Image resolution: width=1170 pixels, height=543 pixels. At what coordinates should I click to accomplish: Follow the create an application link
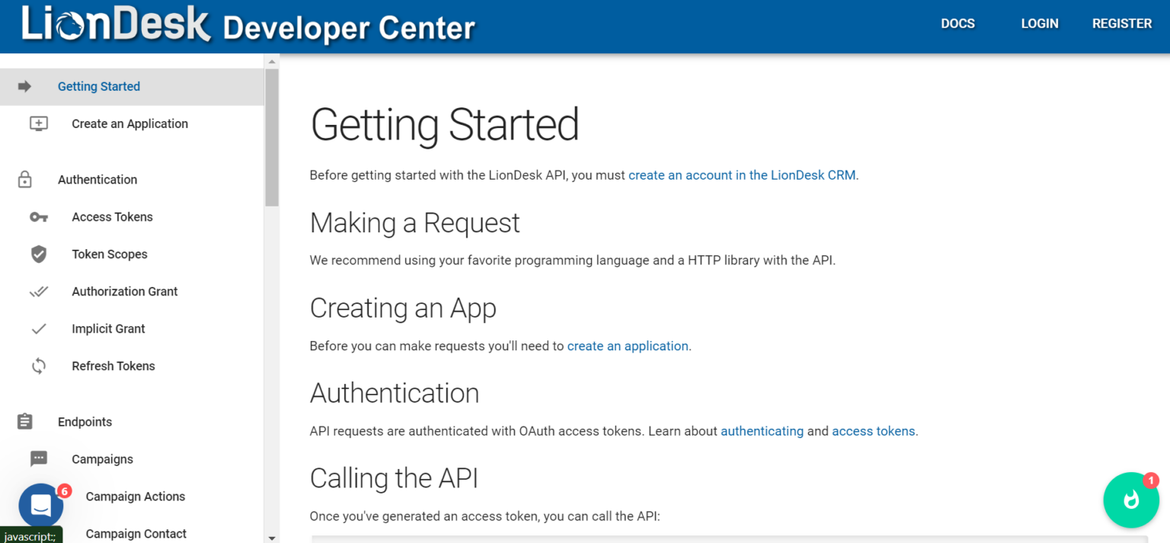click(x=628, y=346)
